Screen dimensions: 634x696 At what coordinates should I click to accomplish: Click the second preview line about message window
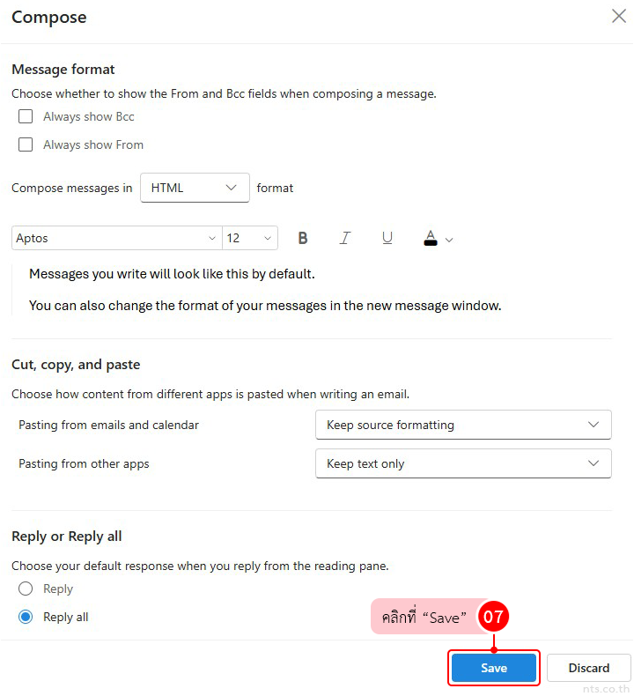click(x=265, y=306)
